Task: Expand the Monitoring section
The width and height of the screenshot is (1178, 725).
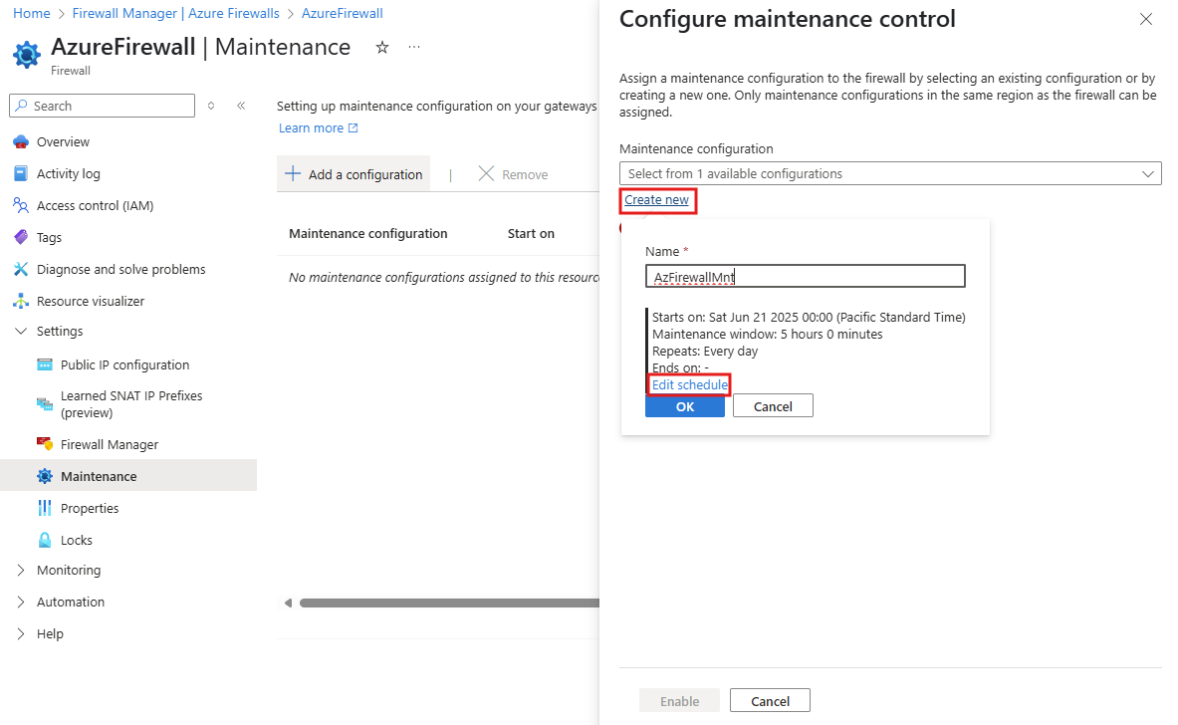Action: tap(69, 570)
